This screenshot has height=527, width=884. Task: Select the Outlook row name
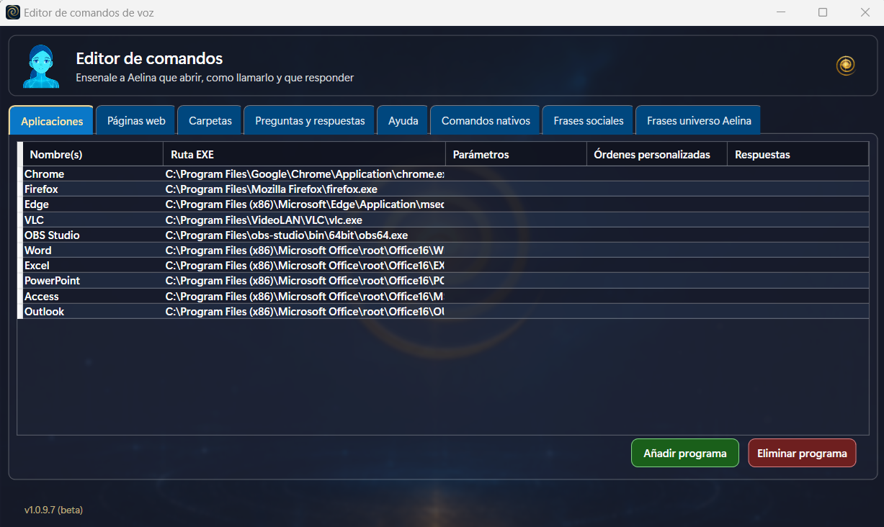44,312
